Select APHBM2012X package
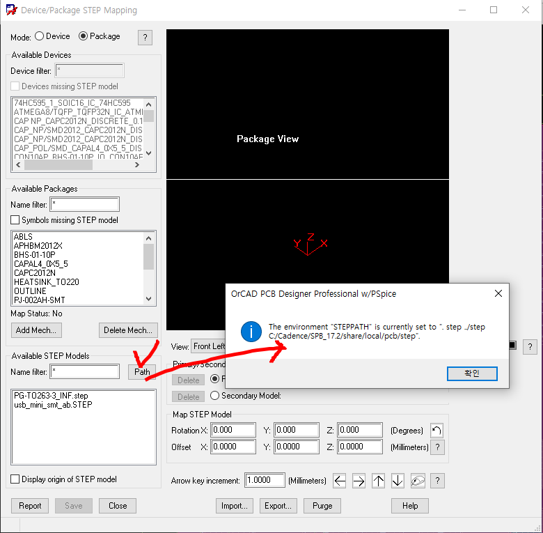This screenshot has height=533, width=543. (38, 246)
